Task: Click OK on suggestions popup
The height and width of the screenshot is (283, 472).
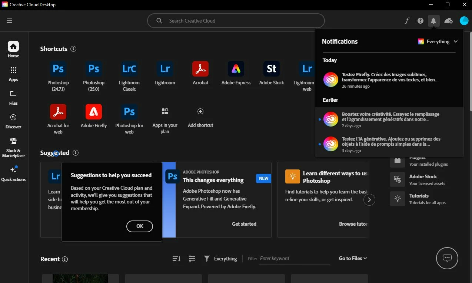Action: pyautogui.click(x=140, y=226)
